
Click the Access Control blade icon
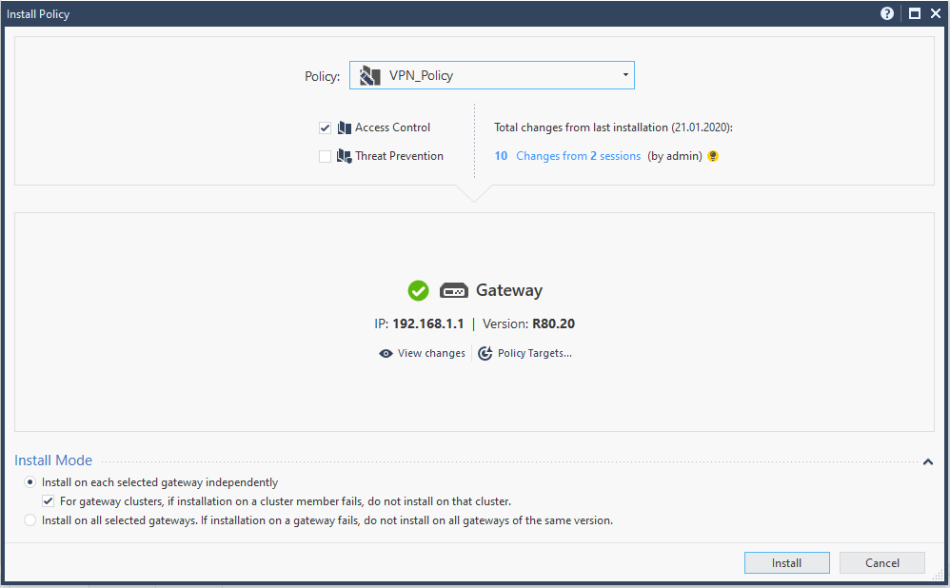coord(345,127)
